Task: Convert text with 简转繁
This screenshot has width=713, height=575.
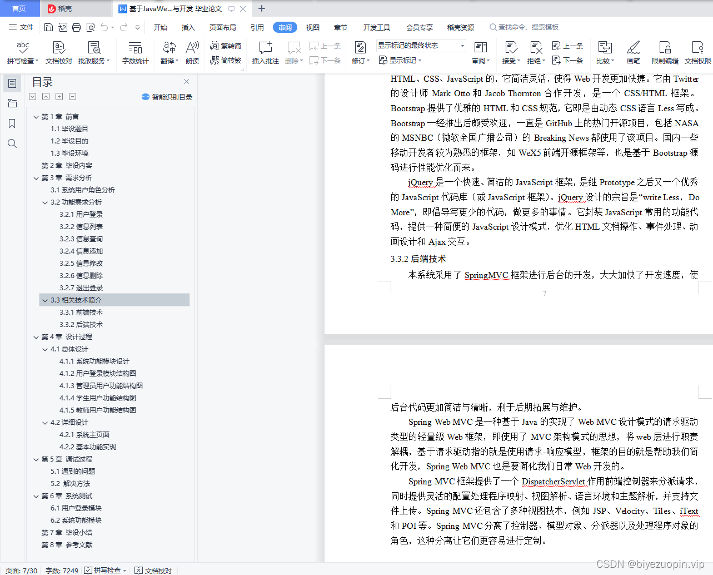Action: point(226,60)
